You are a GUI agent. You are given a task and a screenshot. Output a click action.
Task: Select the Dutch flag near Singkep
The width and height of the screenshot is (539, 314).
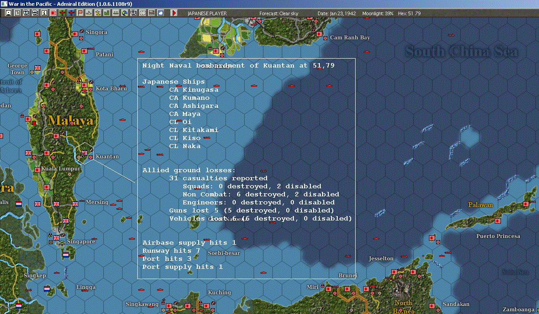point(47,289)
